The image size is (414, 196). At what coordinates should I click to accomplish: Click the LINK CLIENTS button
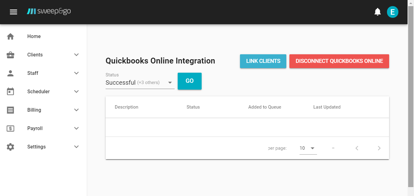(263, 61)
